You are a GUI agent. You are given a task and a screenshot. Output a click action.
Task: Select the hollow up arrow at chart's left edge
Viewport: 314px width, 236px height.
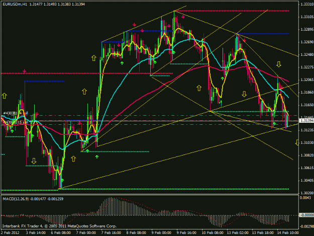[x=4, y=96]
